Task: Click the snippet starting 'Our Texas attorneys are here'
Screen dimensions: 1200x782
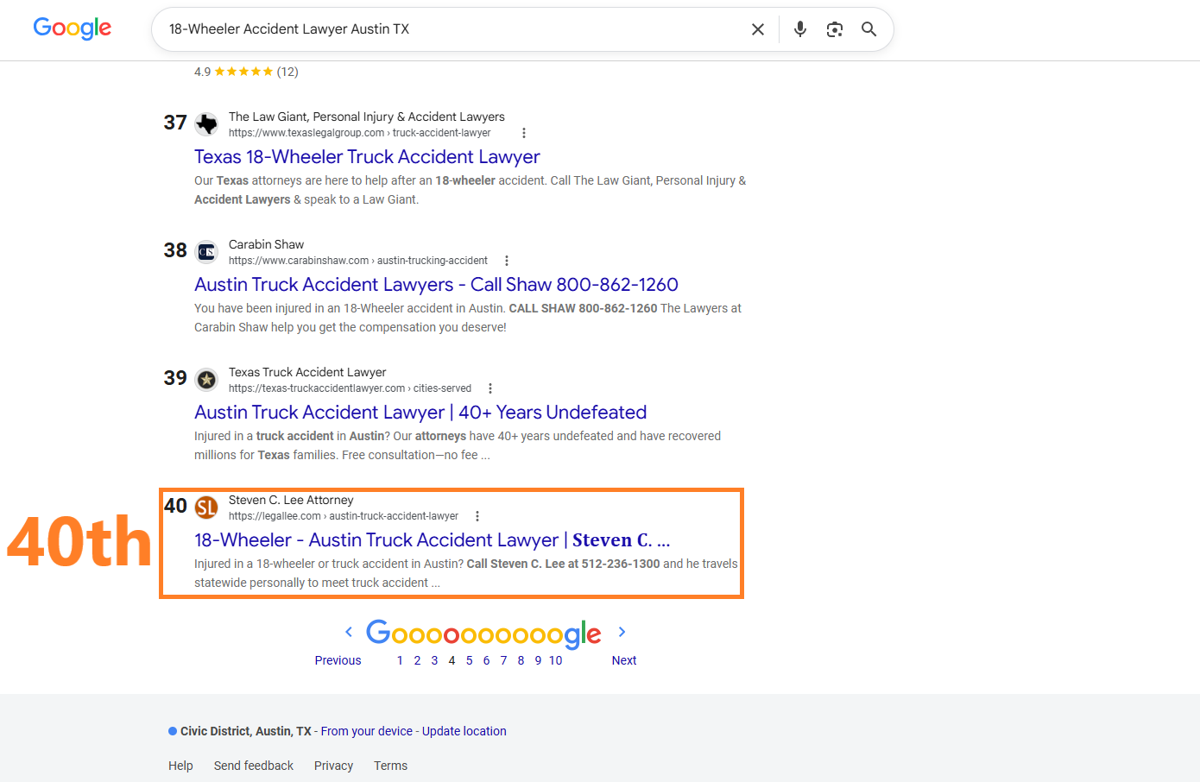Action: click(x=471, y=190)
